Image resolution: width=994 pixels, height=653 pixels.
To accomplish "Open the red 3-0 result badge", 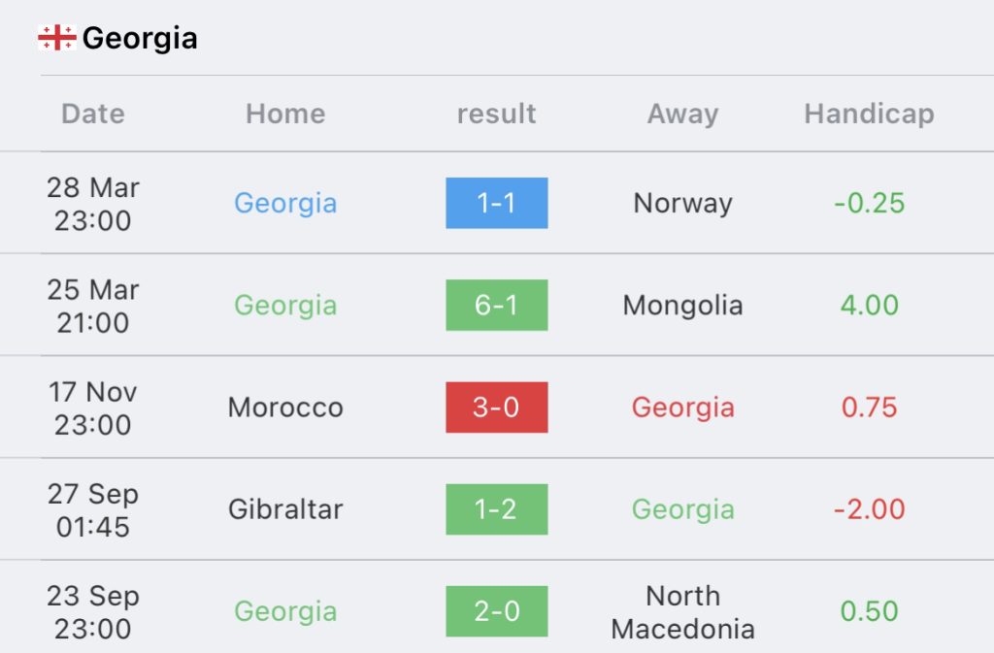I will pyautogui.click(x=496, y=408).
